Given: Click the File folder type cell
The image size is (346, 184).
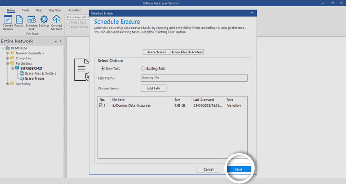Looking at the screenshot, I should point(233,106).
